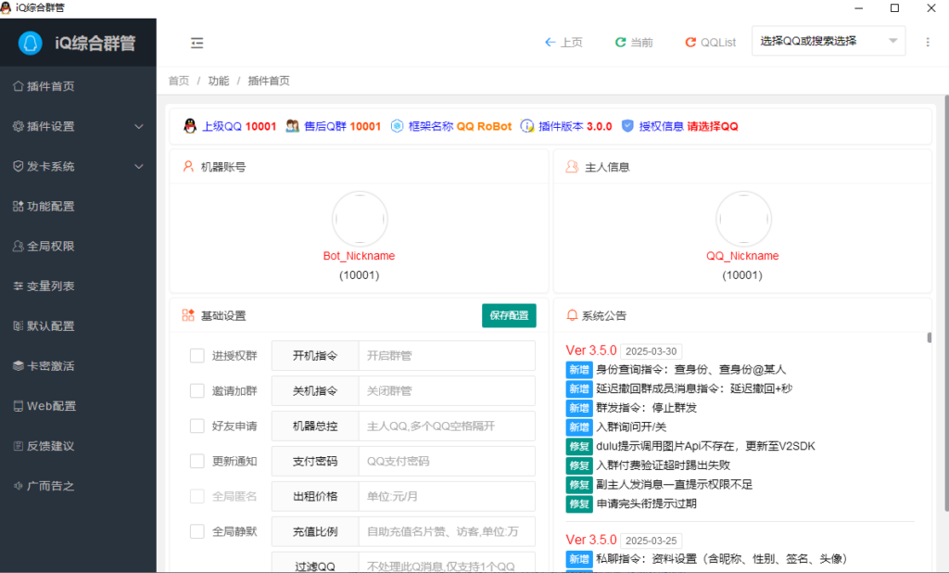Click the iQ综合群管 logo icon
The height and width of the screenshot is (573, 949).
coord(29,42)
